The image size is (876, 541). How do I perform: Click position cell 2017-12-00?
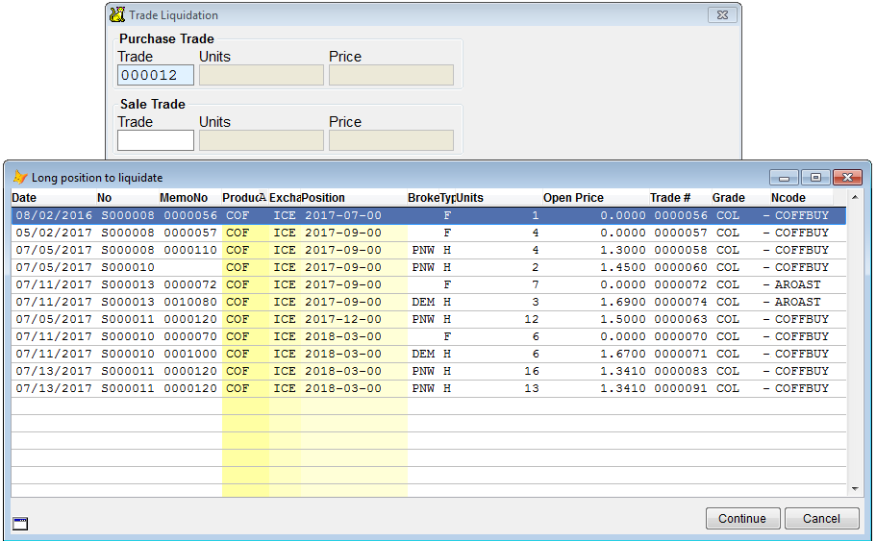click(x=343, y=319)
